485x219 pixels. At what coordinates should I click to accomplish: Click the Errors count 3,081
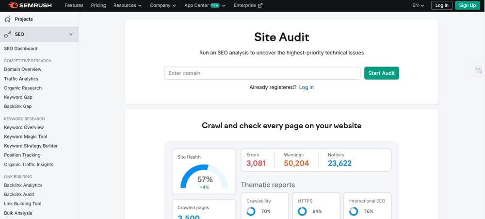(x=256, y=163)
